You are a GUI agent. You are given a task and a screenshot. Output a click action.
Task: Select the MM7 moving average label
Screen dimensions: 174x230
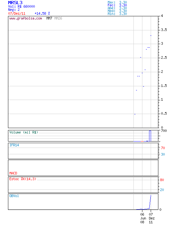49,18
